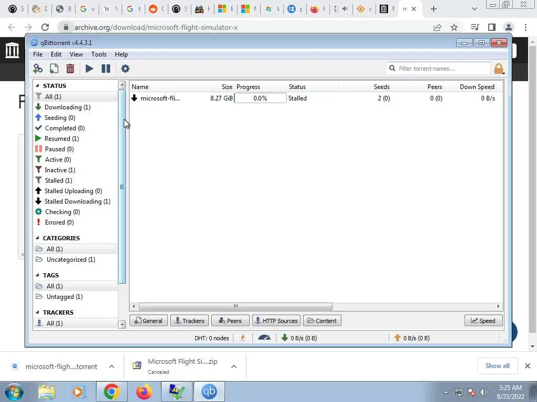Collapse the TAGS section triangle
This screenshot has height=402, width=537.
click(x=38, y=275)
